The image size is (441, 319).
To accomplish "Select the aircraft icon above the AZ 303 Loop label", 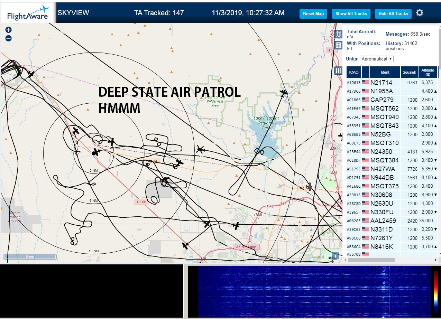I will tap(236, 226).
